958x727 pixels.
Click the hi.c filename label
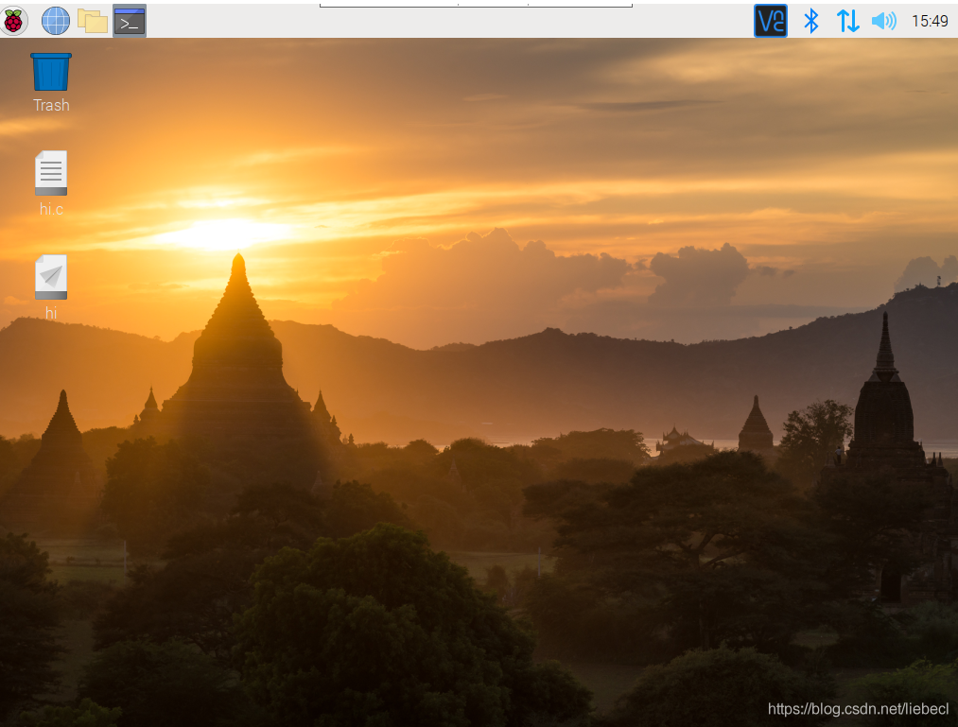[x=51, y=209]
